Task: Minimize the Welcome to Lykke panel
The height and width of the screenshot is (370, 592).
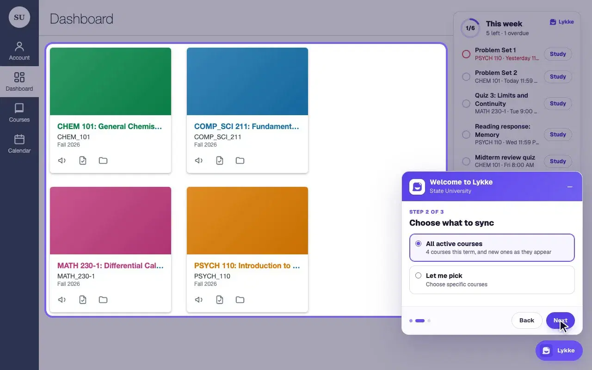Action: tap(570, 186)
